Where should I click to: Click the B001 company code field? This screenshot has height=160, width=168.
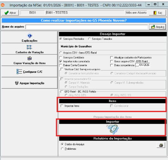tap(33, 13)
